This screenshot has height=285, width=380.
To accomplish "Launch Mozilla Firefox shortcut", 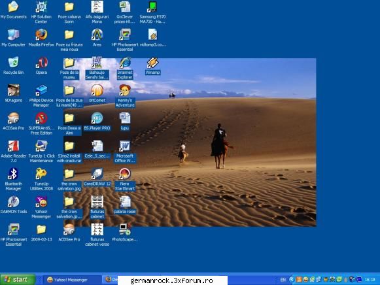I will pos(41,35).
